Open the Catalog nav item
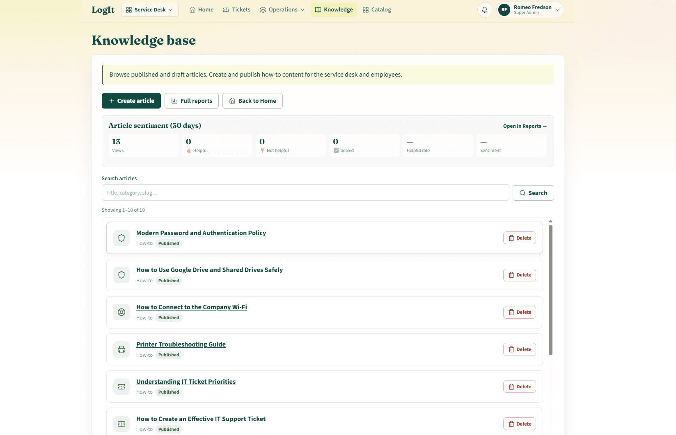 [377, 10]
